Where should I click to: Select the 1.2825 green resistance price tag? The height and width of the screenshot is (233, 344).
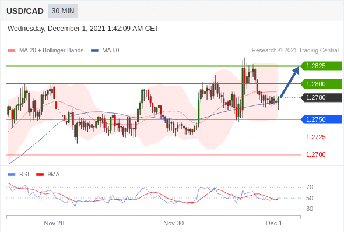coord(321,66)
